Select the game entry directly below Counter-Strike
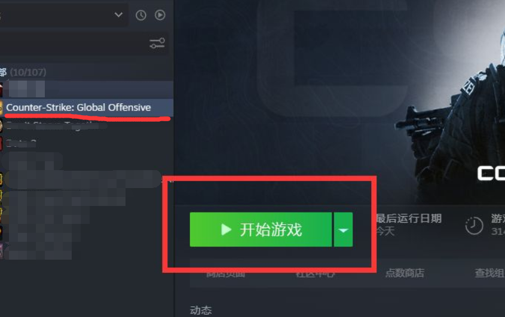The image size is (505, 317). coord(87,125)
